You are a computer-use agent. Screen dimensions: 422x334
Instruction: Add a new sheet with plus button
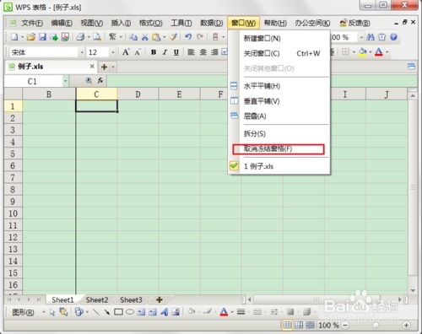(160, 299)
